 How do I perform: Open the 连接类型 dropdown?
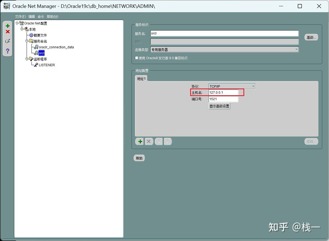296,49
